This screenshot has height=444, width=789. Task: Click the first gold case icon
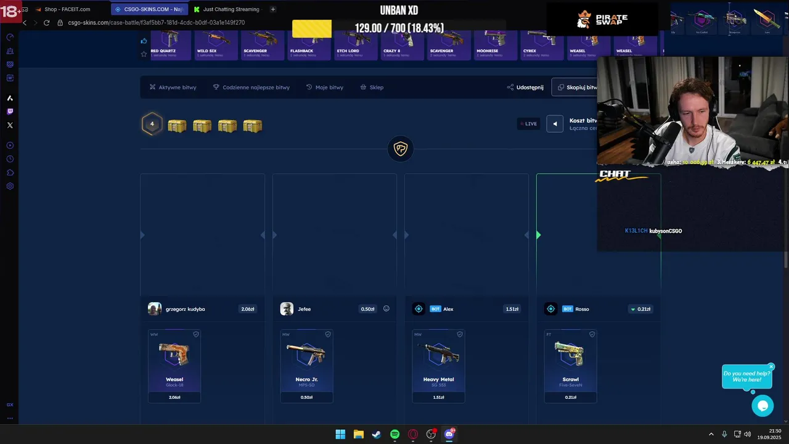coord(177,126)
